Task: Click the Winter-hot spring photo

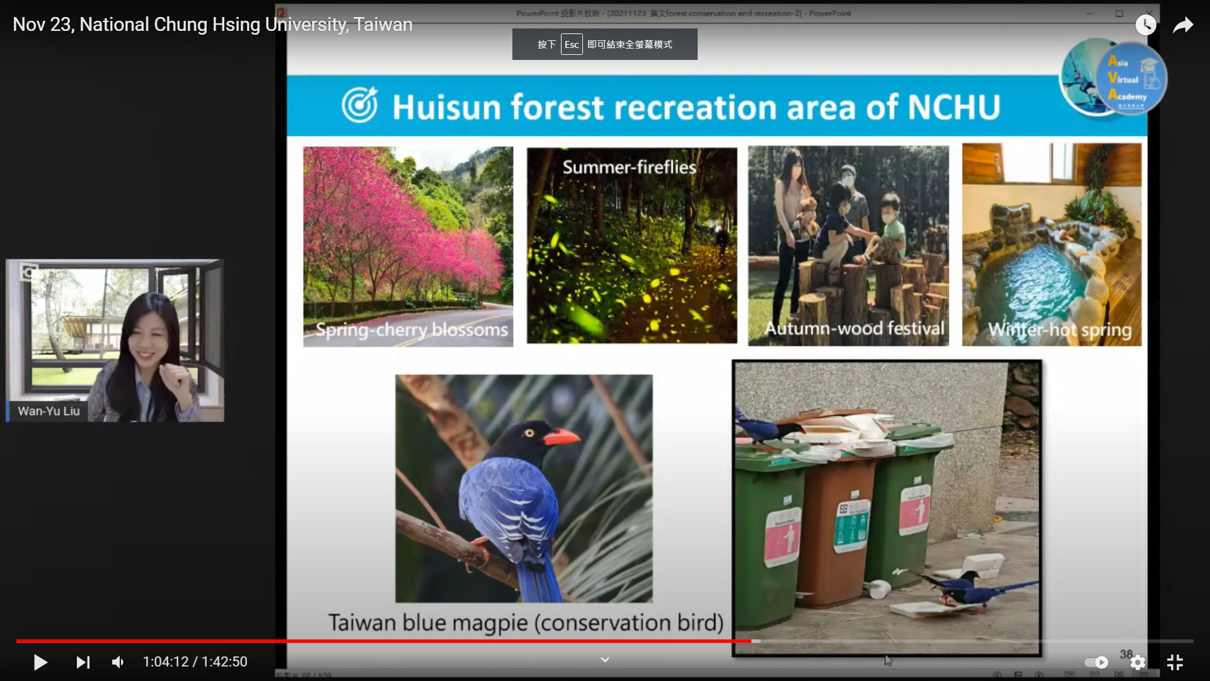Action: point(1051,245)
